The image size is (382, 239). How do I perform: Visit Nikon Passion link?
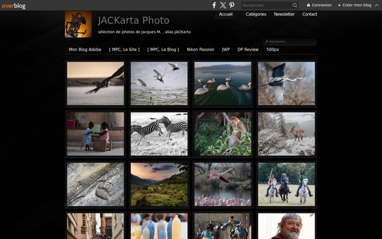click(200, 49)
